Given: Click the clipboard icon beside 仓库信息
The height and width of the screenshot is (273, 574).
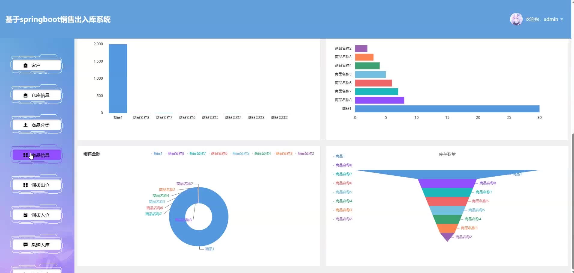Looking at the screenshot, I should (x=26, y=95).
